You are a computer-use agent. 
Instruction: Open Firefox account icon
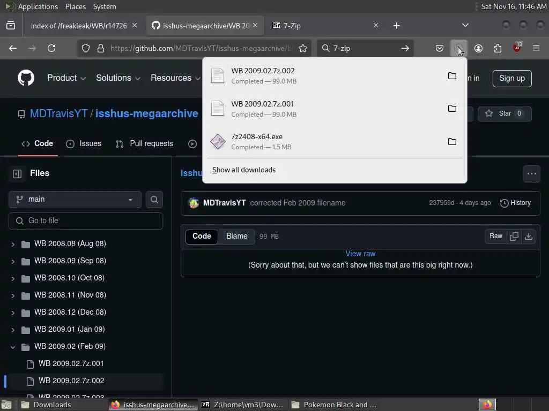tap(478, 48)
